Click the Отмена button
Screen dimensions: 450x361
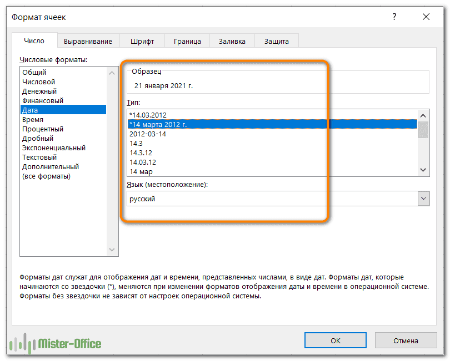point(406,340)
